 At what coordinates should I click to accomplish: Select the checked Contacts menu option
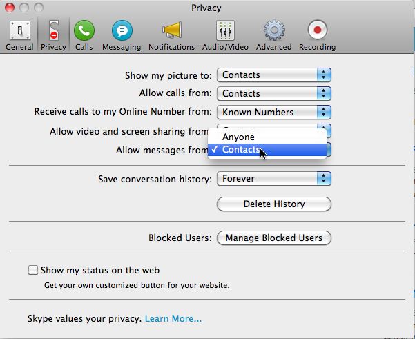pyautogui.click(x=242, y=150)
